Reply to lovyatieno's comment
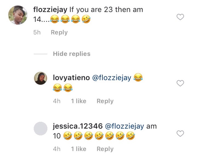 click(x=105, y=101)
